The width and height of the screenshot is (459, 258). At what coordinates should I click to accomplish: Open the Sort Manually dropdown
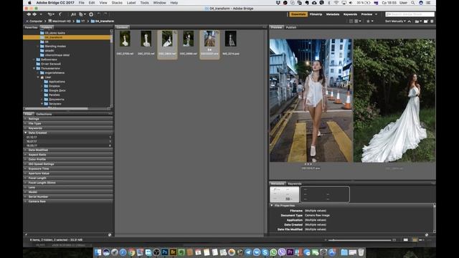click(x=395, y=21)
